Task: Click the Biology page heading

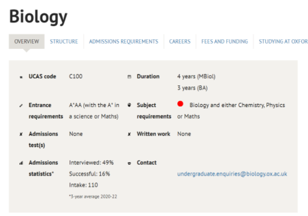Action: (x=38, y=17)
